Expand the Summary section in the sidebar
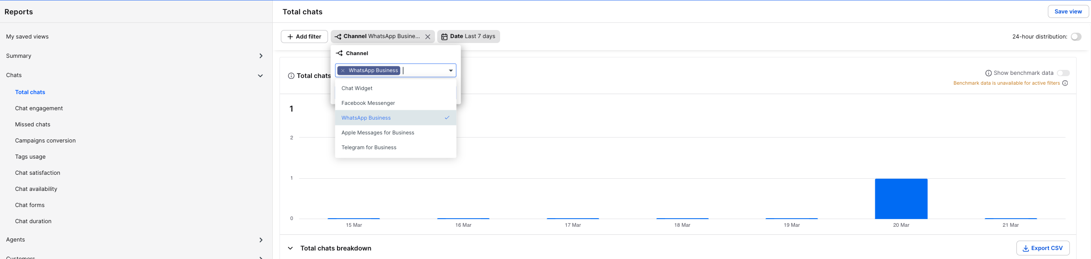Image resolution: width=1091 pixels, height=259 pixels. [261, 56]
